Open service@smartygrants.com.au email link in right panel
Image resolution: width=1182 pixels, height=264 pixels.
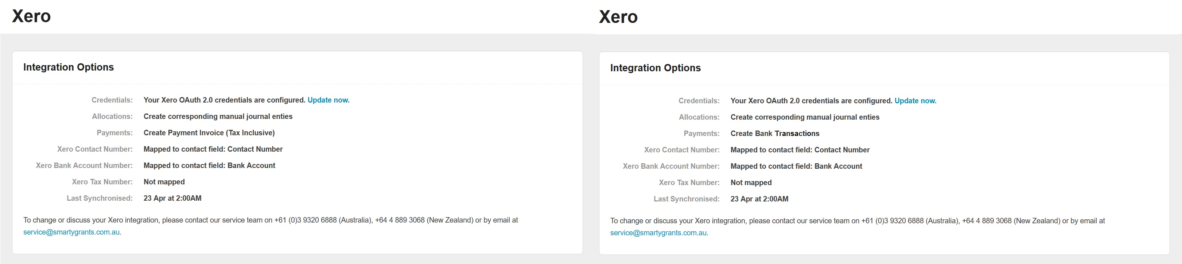pyautogui.click(x=658, y=233)
